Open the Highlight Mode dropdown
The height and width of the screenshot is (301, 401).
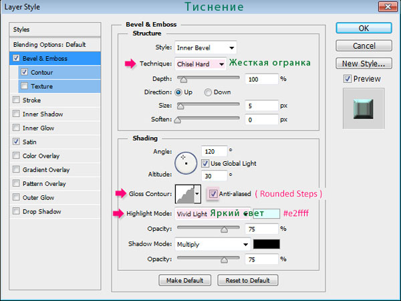(x=213, y=214)
